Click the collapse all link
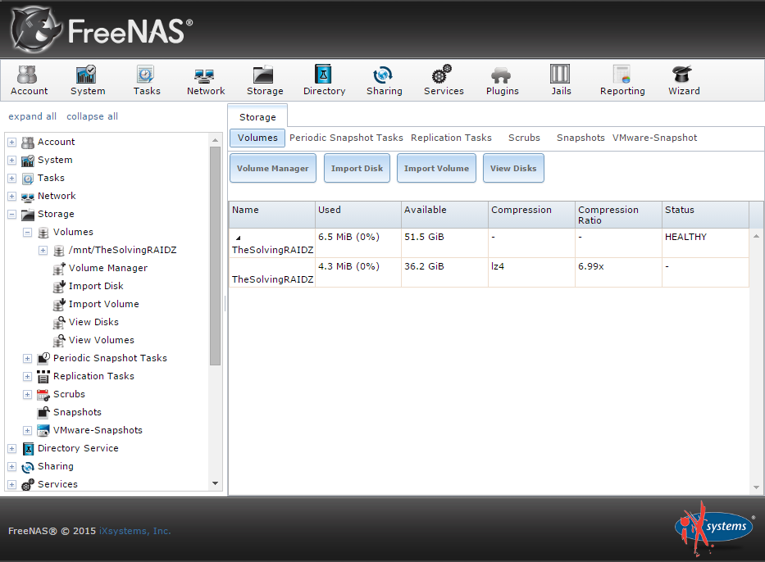 (92, 116)
